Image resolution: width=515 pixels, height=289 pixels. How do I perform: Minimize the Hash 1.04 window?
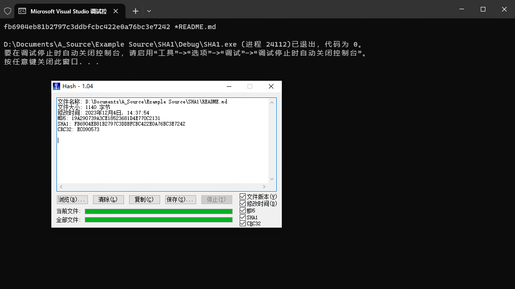coord(229,86)
